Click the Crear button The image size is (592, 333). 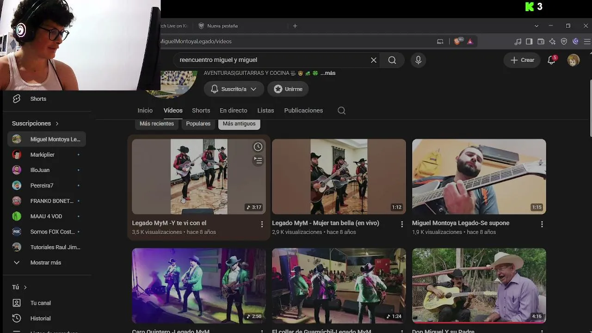point(523,60)
